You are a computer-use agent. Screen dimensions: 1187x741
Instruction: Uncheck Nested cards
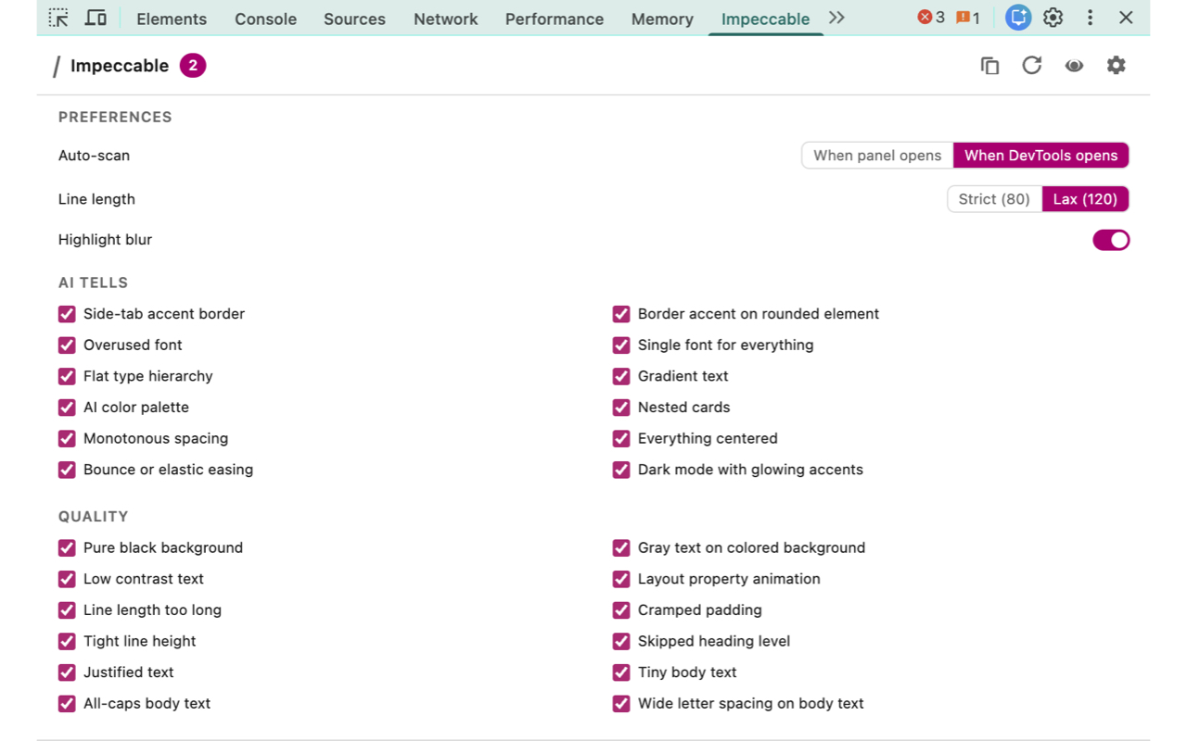[621, 408]
